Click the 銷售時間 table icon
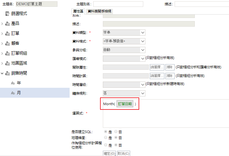 8,73
